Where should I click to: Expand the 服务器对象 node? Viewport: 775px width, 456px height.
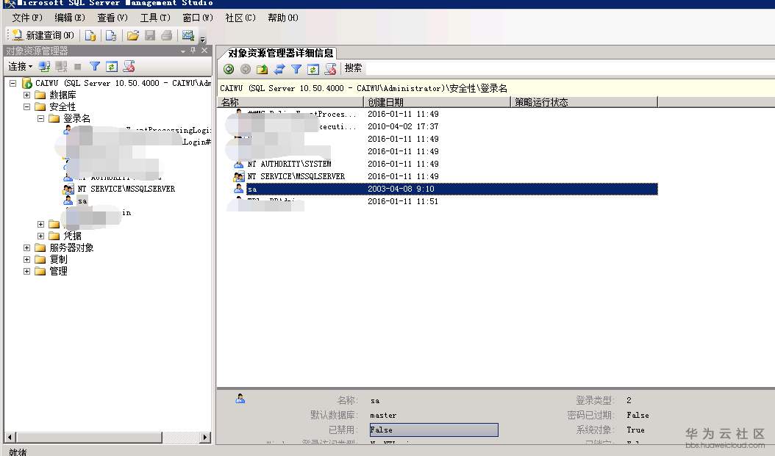coord(26,248)
